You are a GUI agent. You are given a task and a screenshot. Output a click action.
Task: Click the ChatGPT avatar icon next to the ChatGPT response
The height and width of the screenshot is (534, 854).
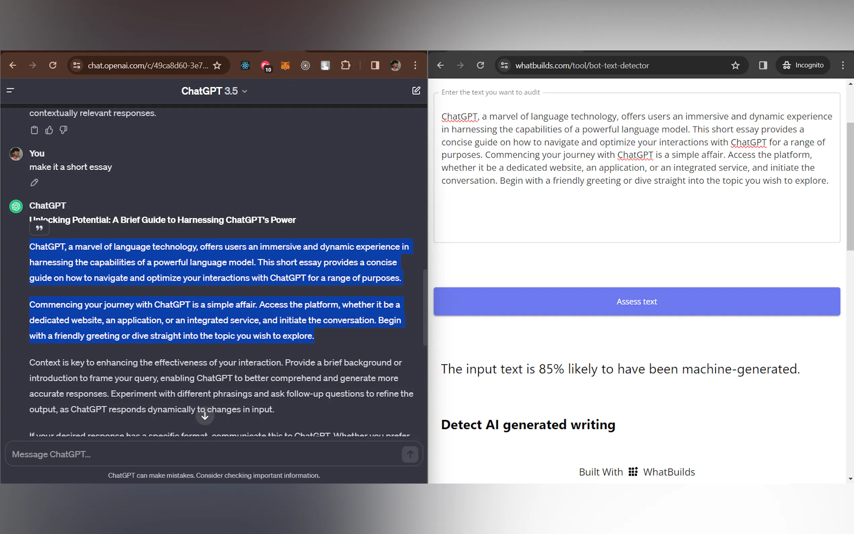(x=16, y=206)
